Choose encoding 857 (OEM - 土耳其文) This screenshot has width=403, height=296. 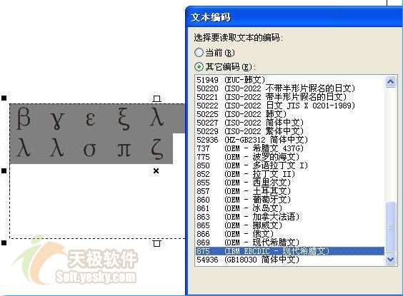[x=289, y=191]
